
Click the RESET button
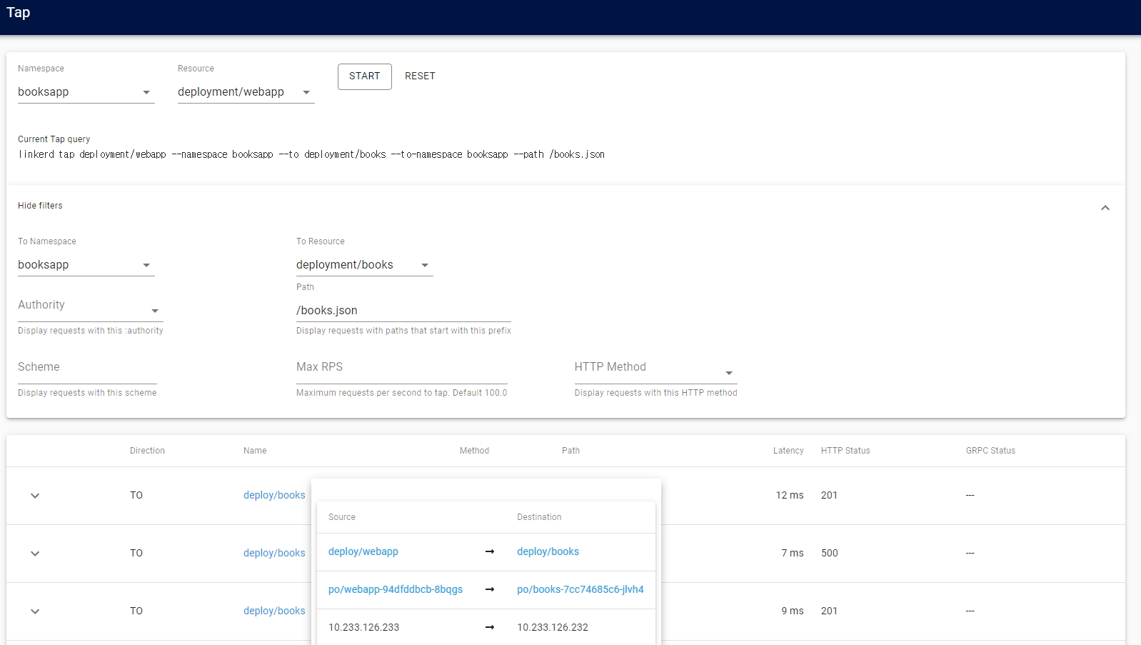[420, 76]
